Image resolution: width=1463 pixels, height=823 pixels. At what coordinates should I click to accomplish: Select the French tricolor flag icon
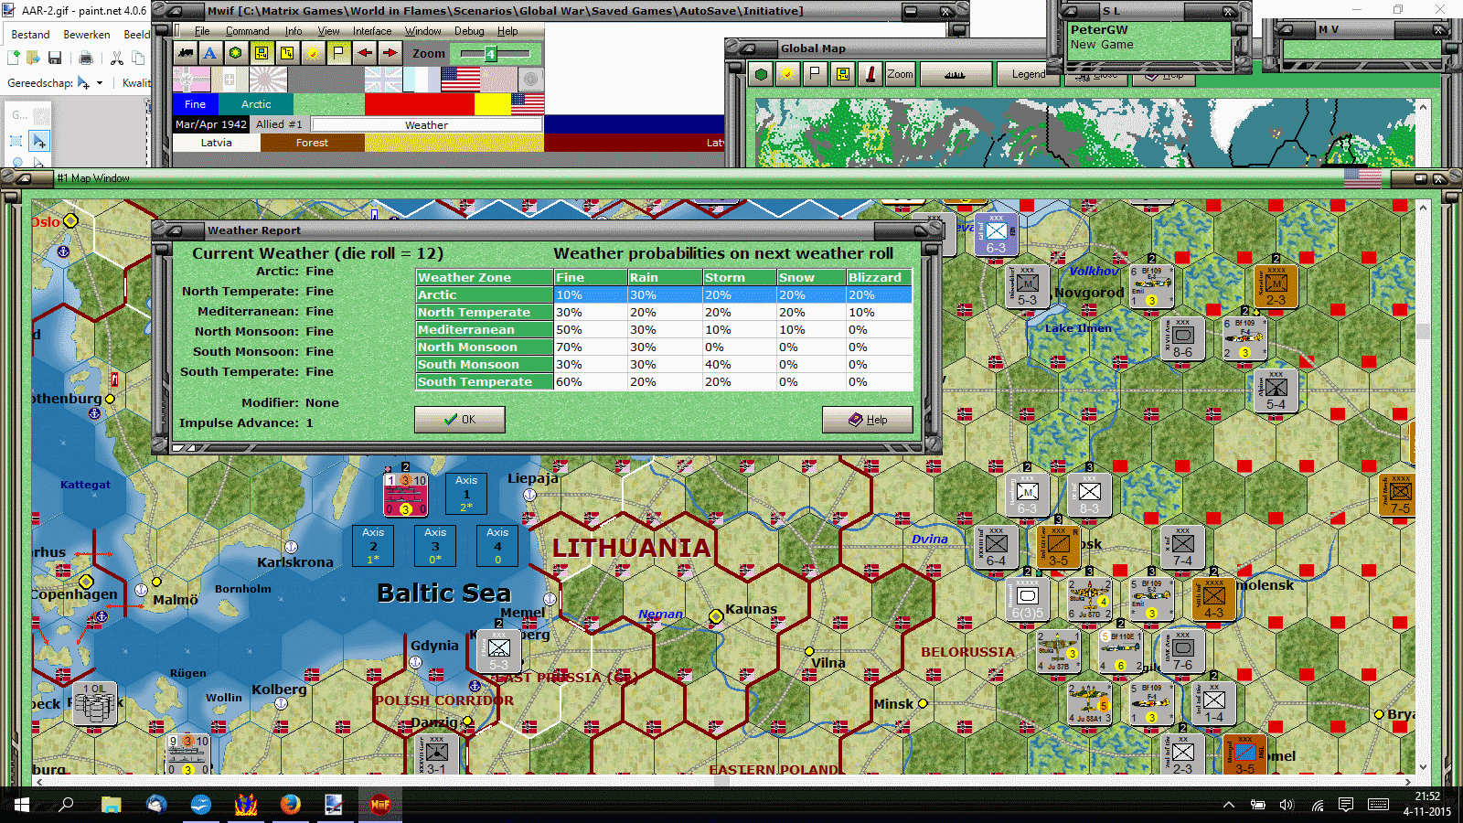tap(422, 80)
